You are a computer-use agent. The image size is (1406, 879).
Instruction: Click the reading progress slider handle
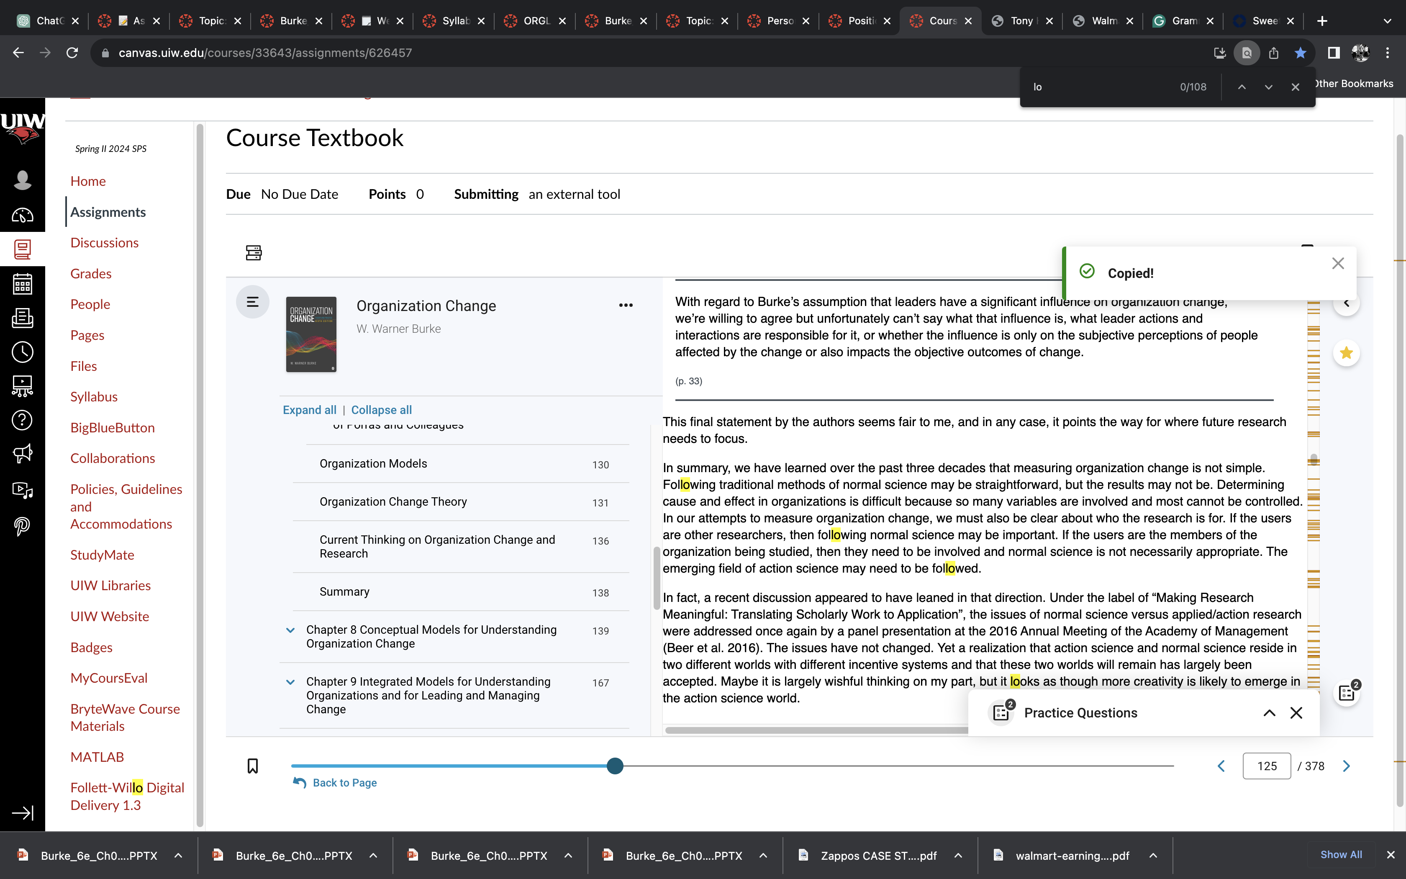coord(615,766)
